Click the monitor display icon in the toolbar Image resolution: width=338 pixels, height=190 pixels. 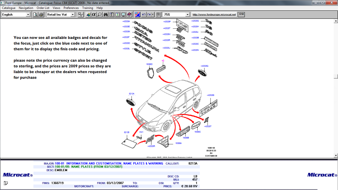pos(123,15)
